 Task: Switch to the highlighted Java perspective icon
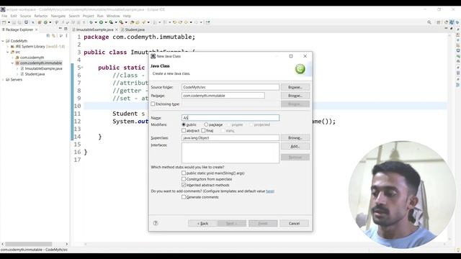point(452,22)
